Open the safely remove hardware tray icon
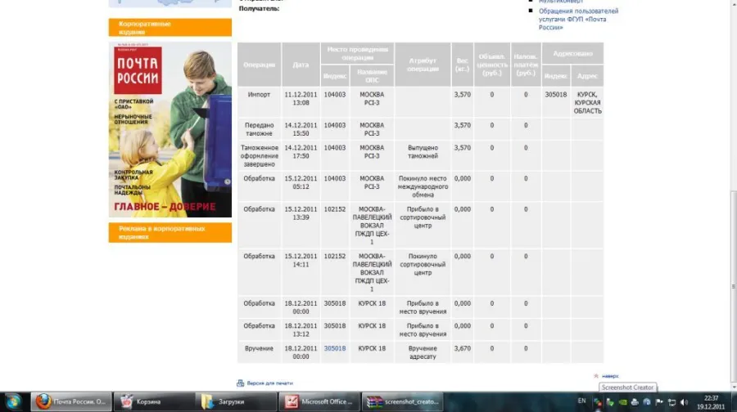 click(x=610, y=402)
